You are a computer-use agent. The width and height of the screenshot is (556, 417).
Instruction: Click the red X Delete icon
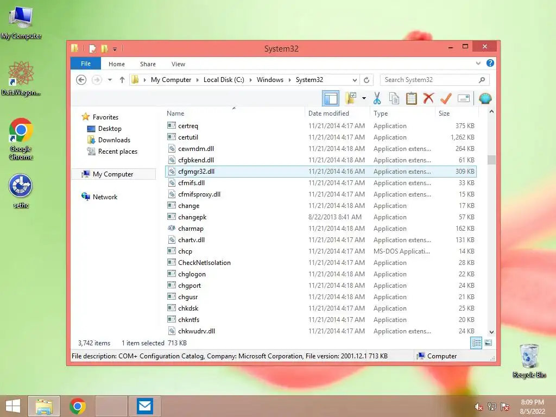pos(428,98)
